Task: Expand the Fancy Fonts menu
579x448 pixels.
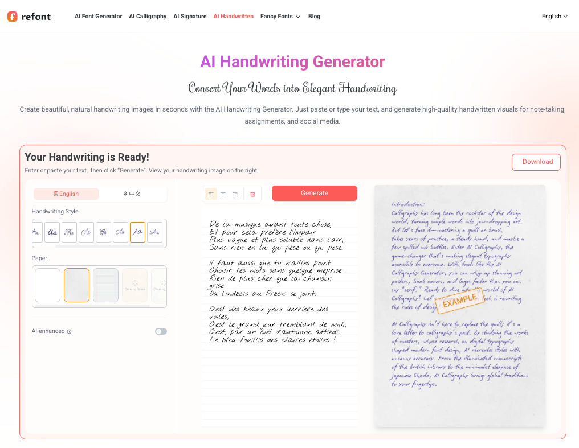Action: click(280, 17)
